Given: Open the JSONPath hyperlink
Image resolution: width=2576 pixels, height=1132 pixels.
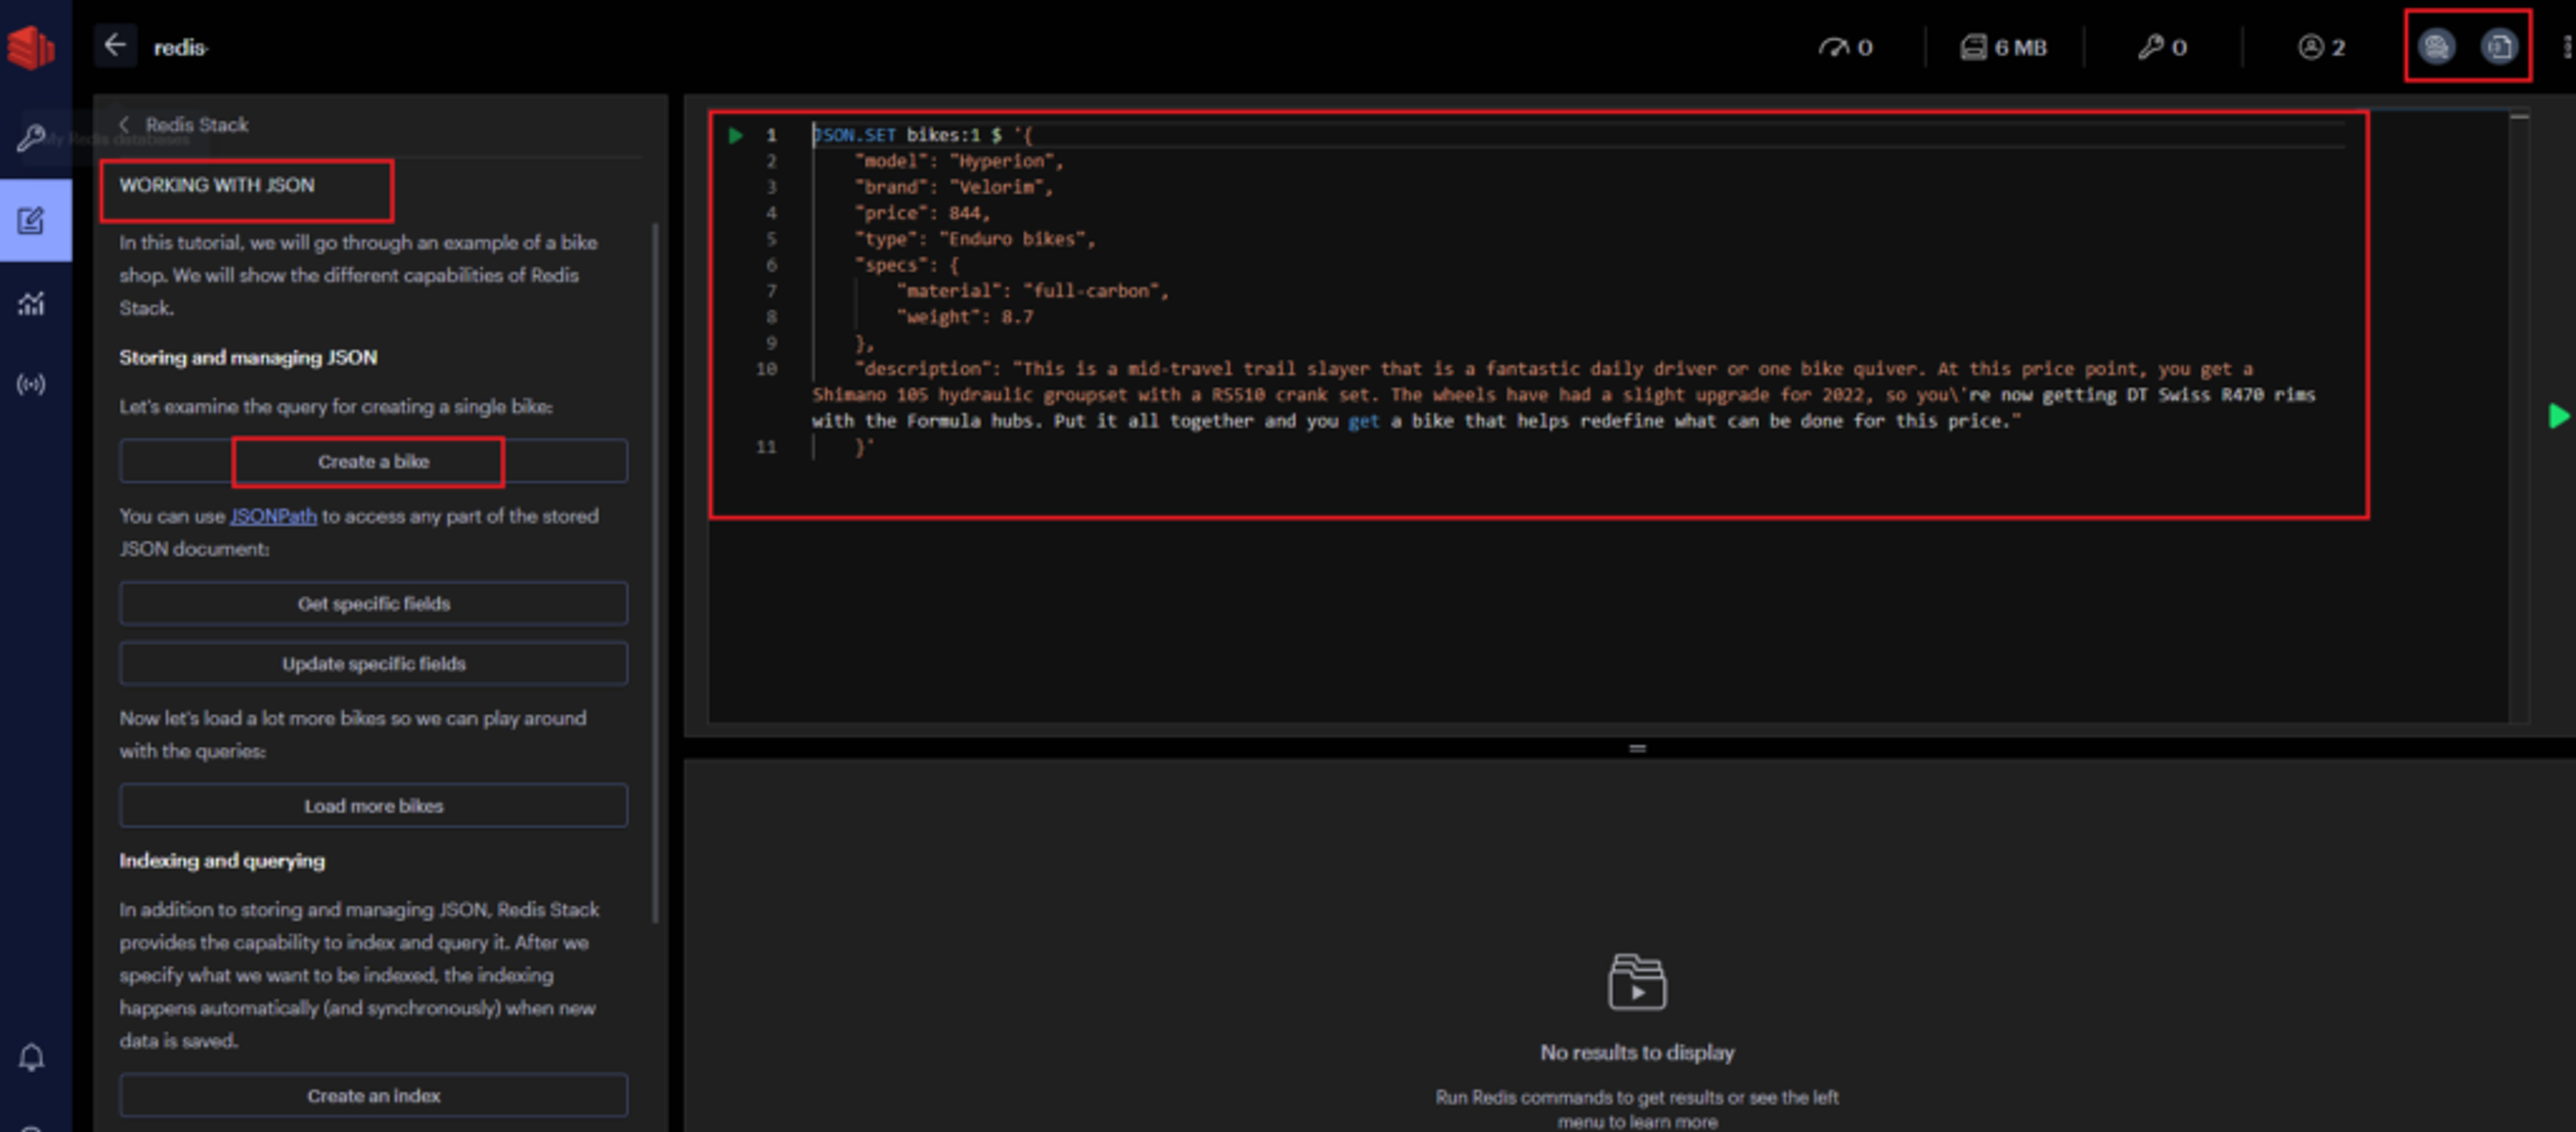Looking at the screenshot, I should click(x=273, y=516).
